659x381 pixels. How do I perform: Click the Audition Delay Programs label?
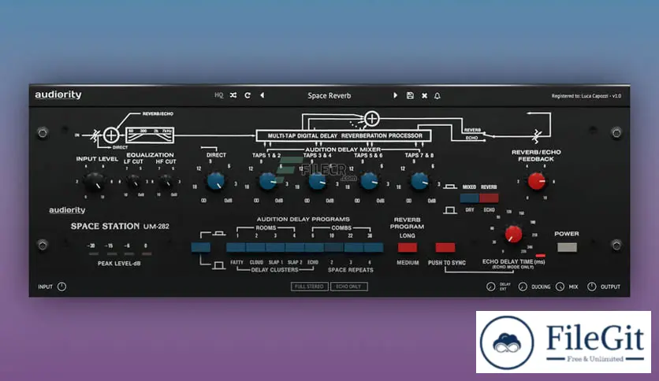303,219
